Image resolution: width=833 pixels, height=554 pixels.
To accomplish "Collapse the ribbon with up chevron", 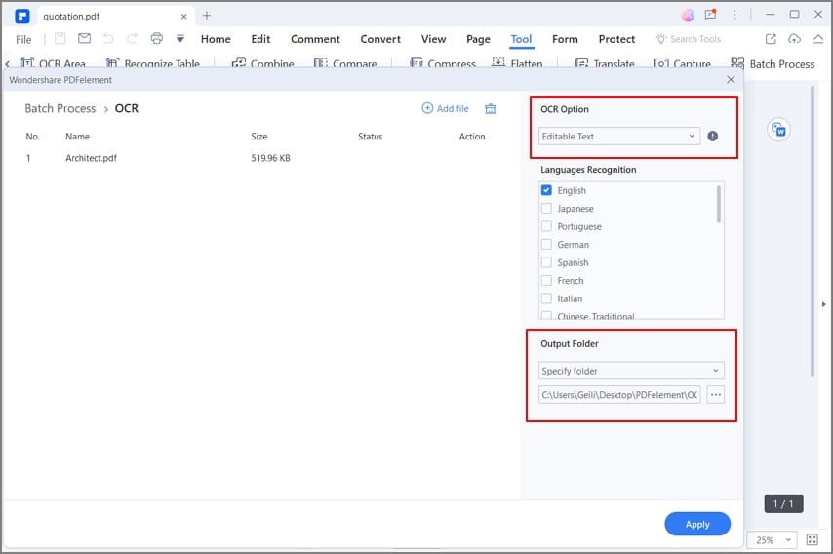I will pos(818,38).
